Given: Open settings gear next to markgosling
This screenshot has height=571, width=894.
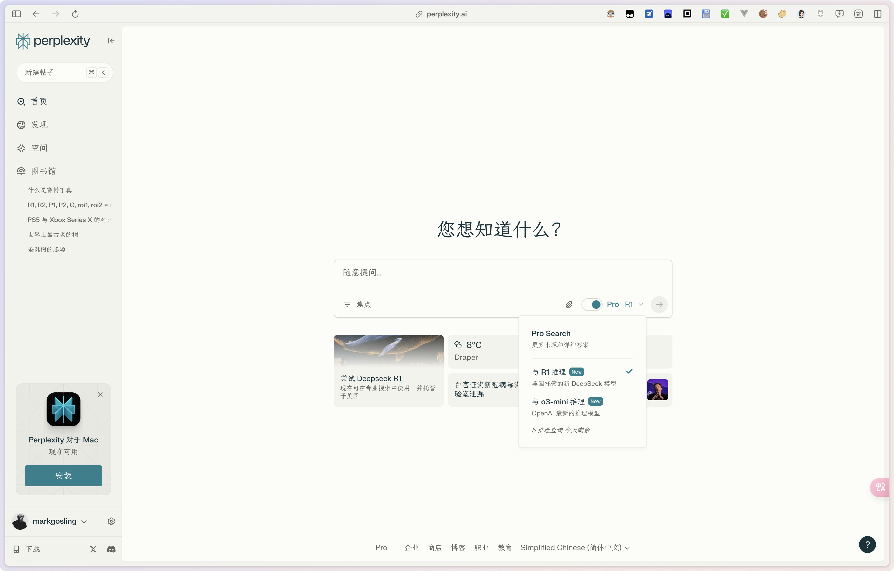Looking at the screenshot, I should 111,521.
